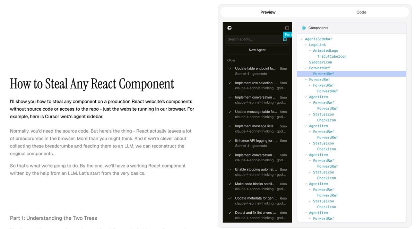416x229 pixels.
Task: Collapse the ForwardRef chevron above highlighted row
Action: pyautogui.click(x=306, y=68)
